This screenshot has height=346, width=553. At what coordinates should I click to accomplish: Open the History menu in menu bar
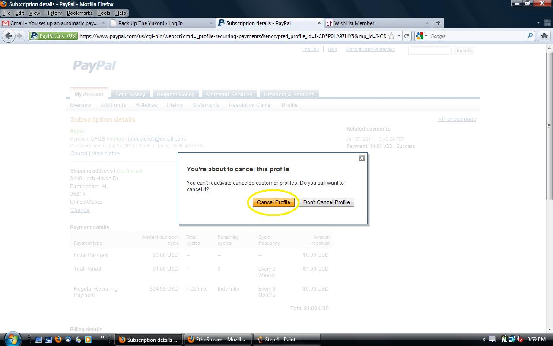tap(54, 13)
